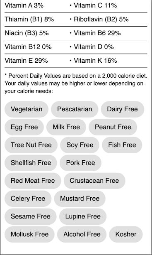
Task: Choose the Shellfish Free tag
Action: click(31, 163)
